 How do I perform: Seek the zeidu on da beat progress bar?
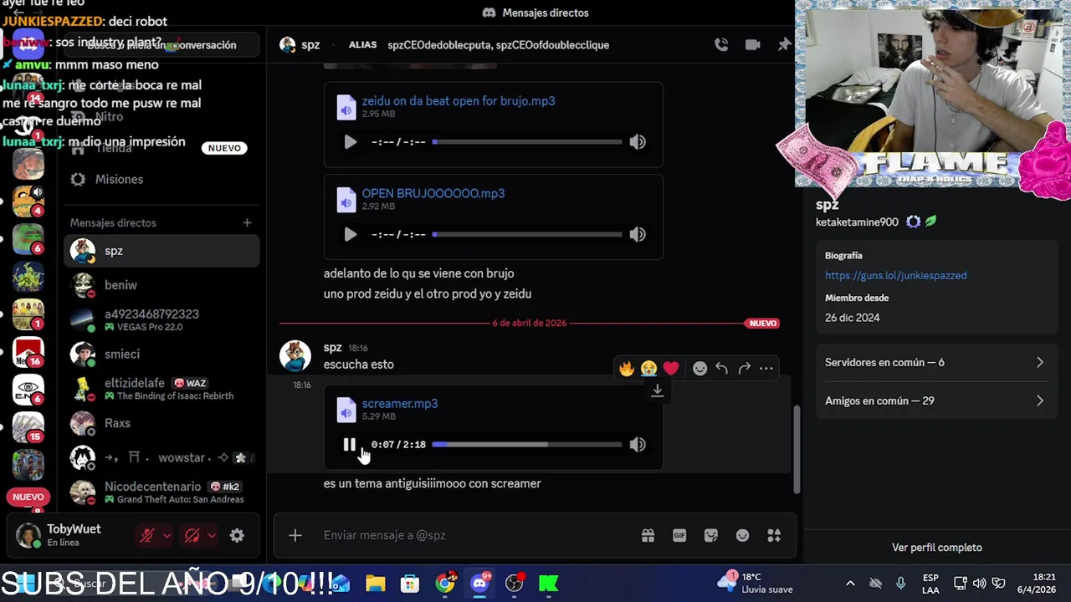point(527,142)
